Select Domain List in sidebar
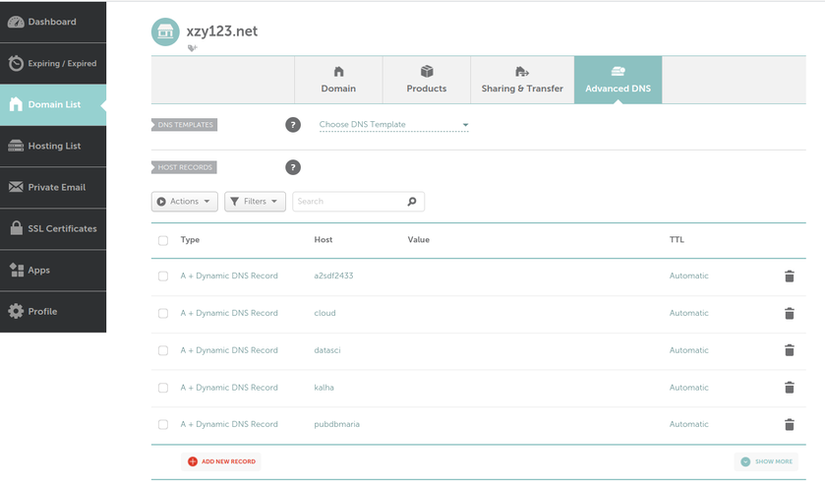The height and width of the screenshot is (489, 825). click(53, 104)
